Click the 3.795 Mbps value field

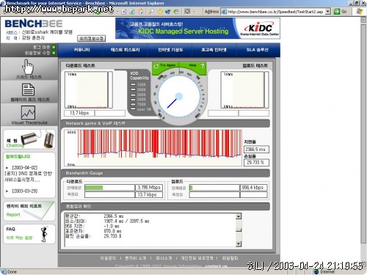tap(149, 188)
